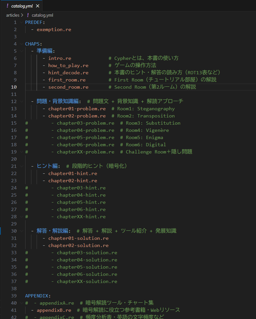Click the CHAPS key on line 4
Image resolution: width=256 pixels, height=319 pixels.
click(32, 44)
